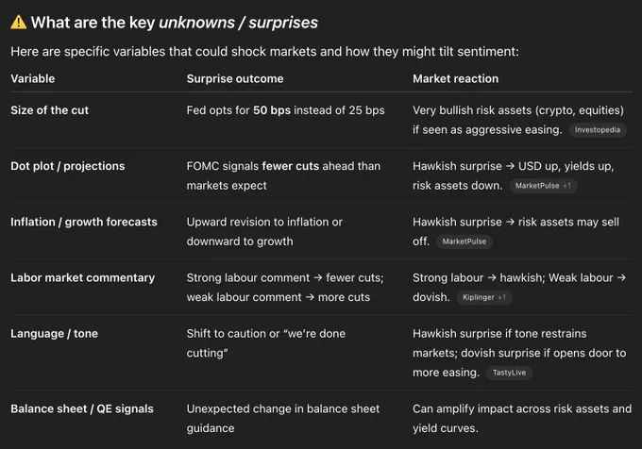Click the 'unknowns / surprises' heading text
Viewport: 642px width, 449px height.
point(238,23)
